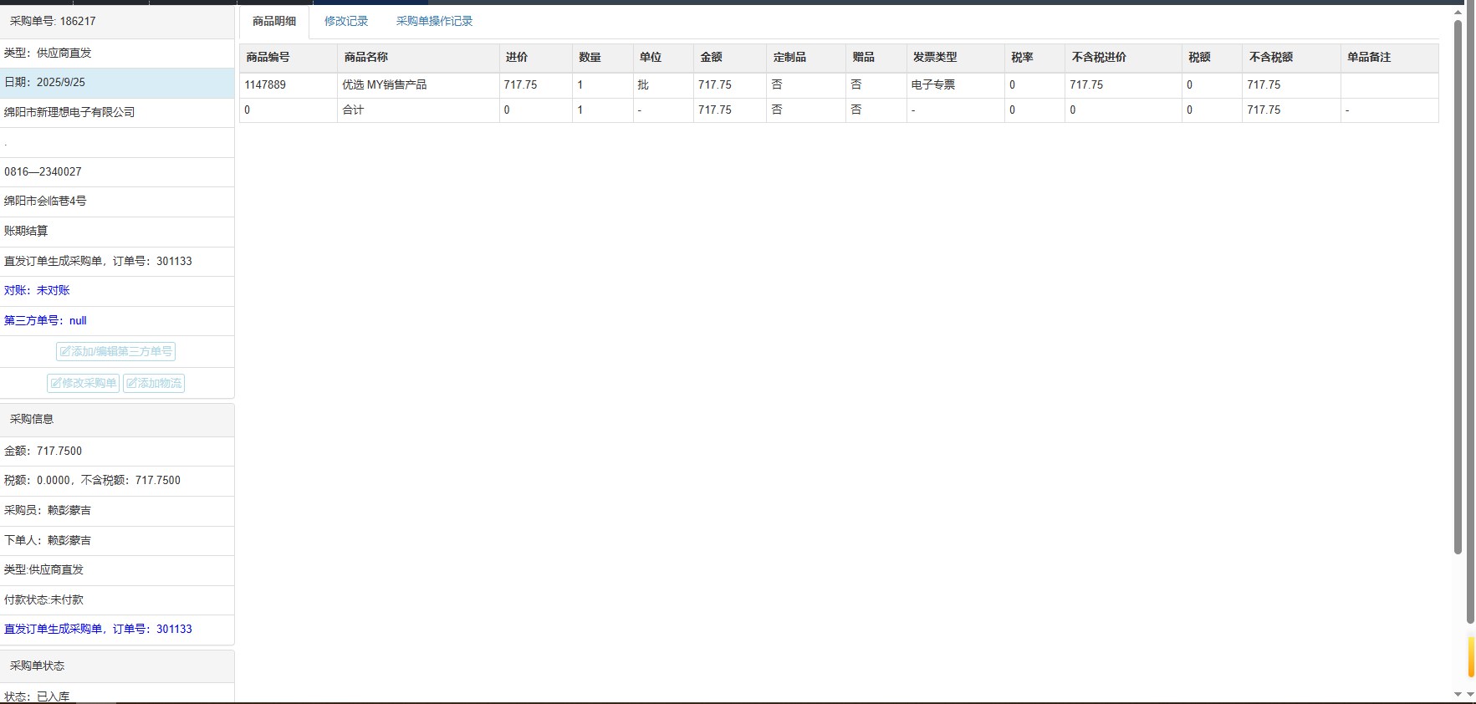Click the 发票类型 column header
1476x704 pixels.
coord(935,57)
